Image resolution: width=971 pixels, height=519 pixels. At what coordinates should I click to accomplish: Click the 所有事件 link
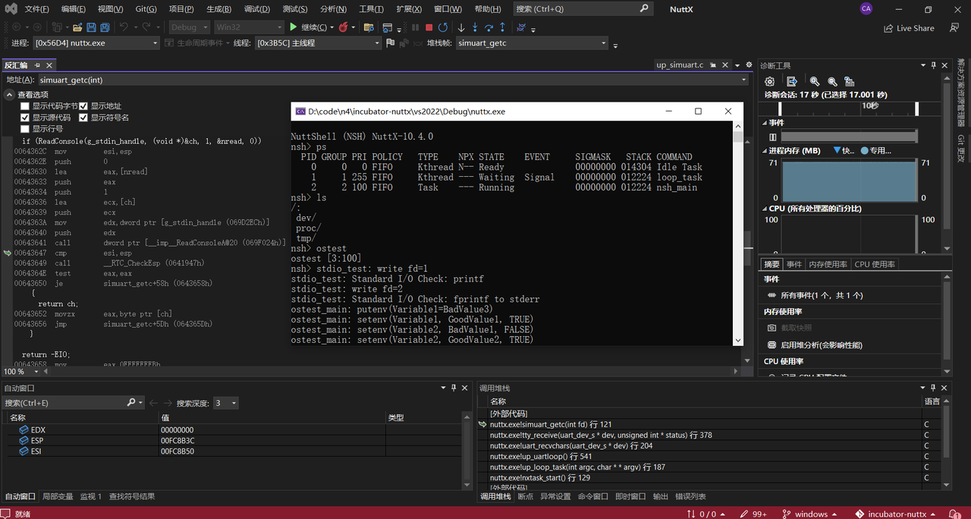coord(822,295)
